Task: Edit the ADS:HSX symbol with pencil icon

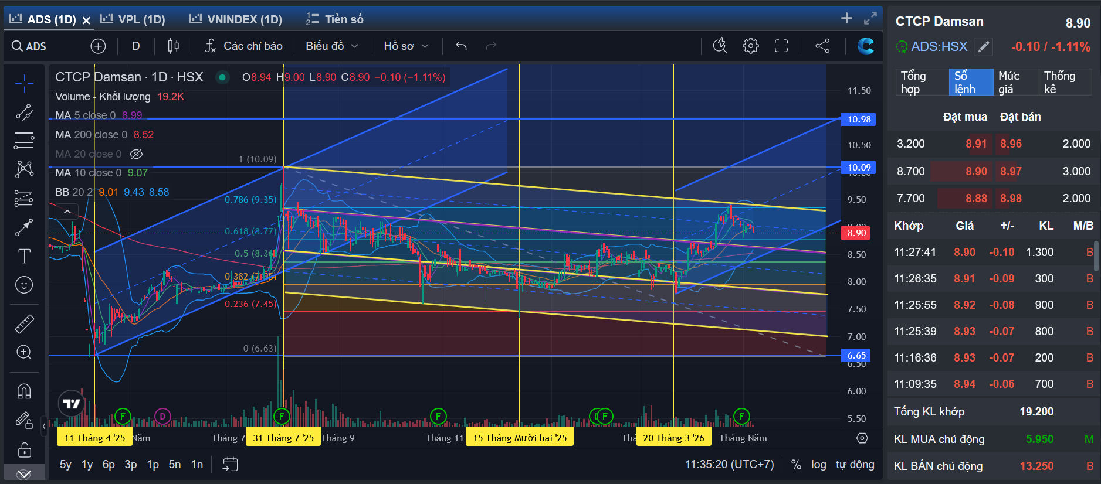Action: tap(984, 47)
